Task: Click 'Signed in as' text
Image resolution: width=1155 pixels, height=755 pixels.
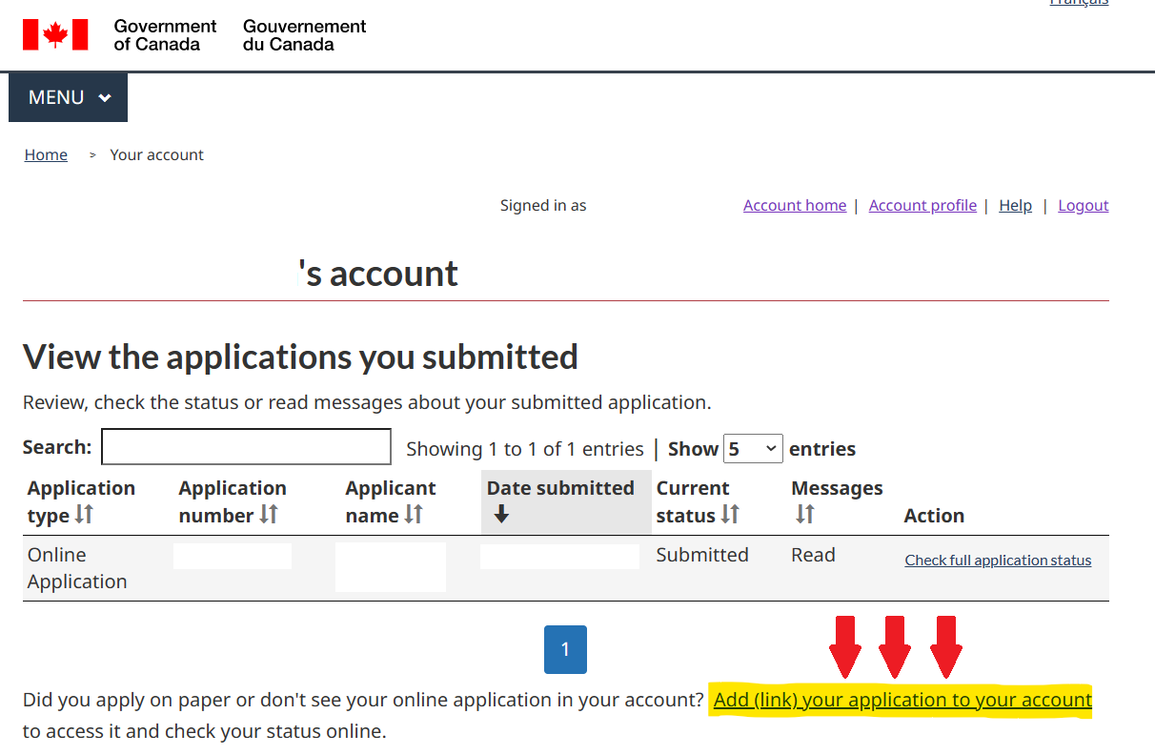Action: click(x=543, y=205)
